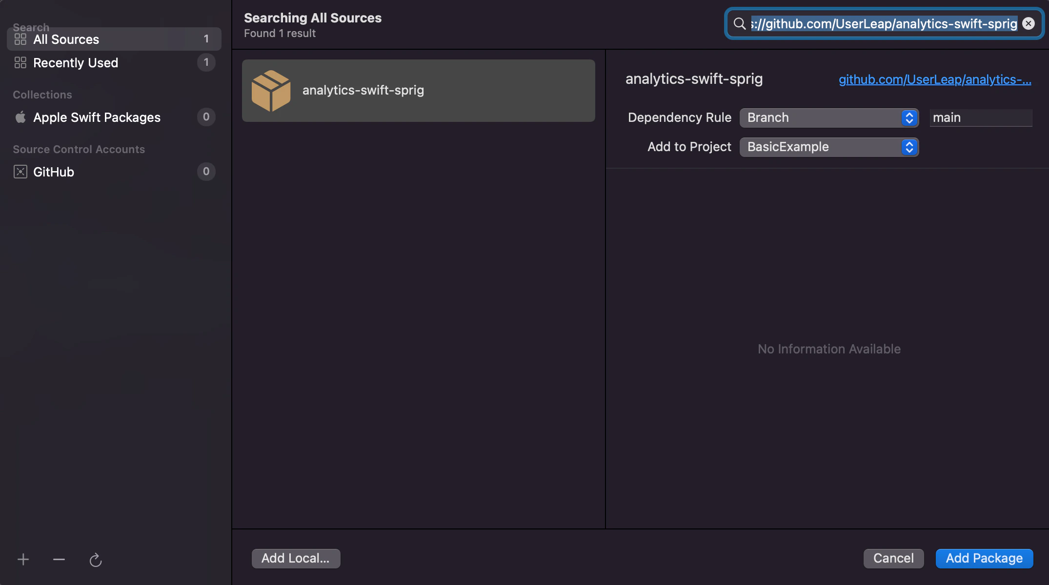
Task: Click the analytics-swift-sprig package box icon
Action: point(271,91)
